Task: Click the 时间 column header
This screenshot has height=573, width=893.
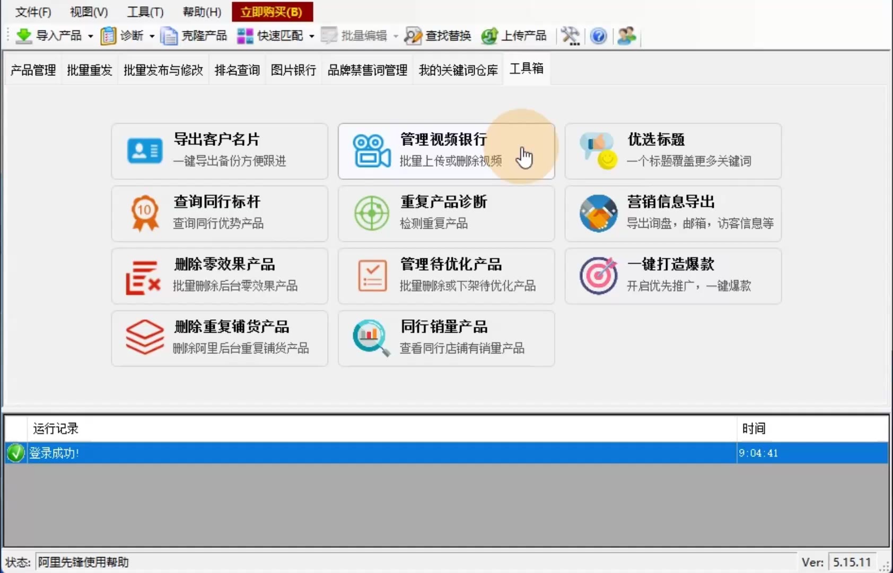Action: tap(812, 429)
